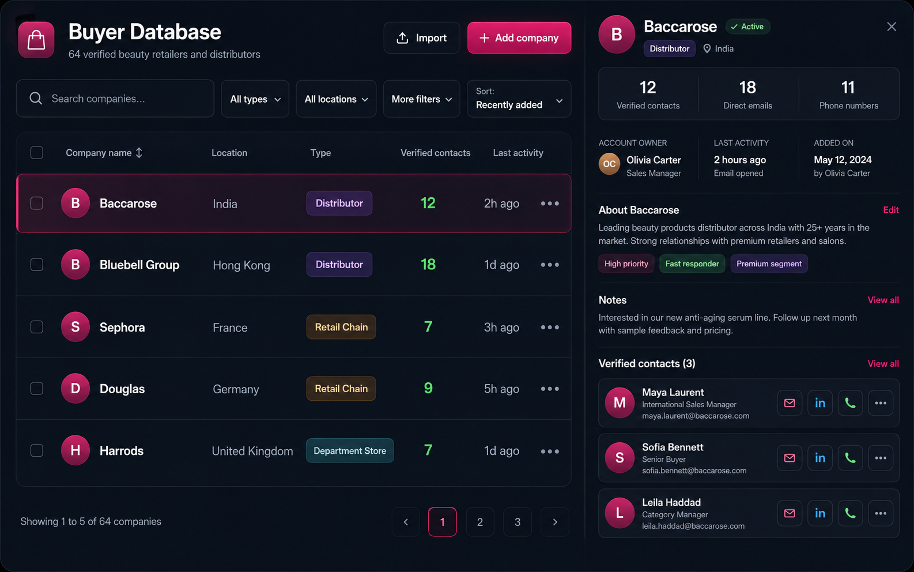The height and width of the screenshot is (572, 914).
Task: Click the Department Store badge for Harrods
Action: pos(350,451)
